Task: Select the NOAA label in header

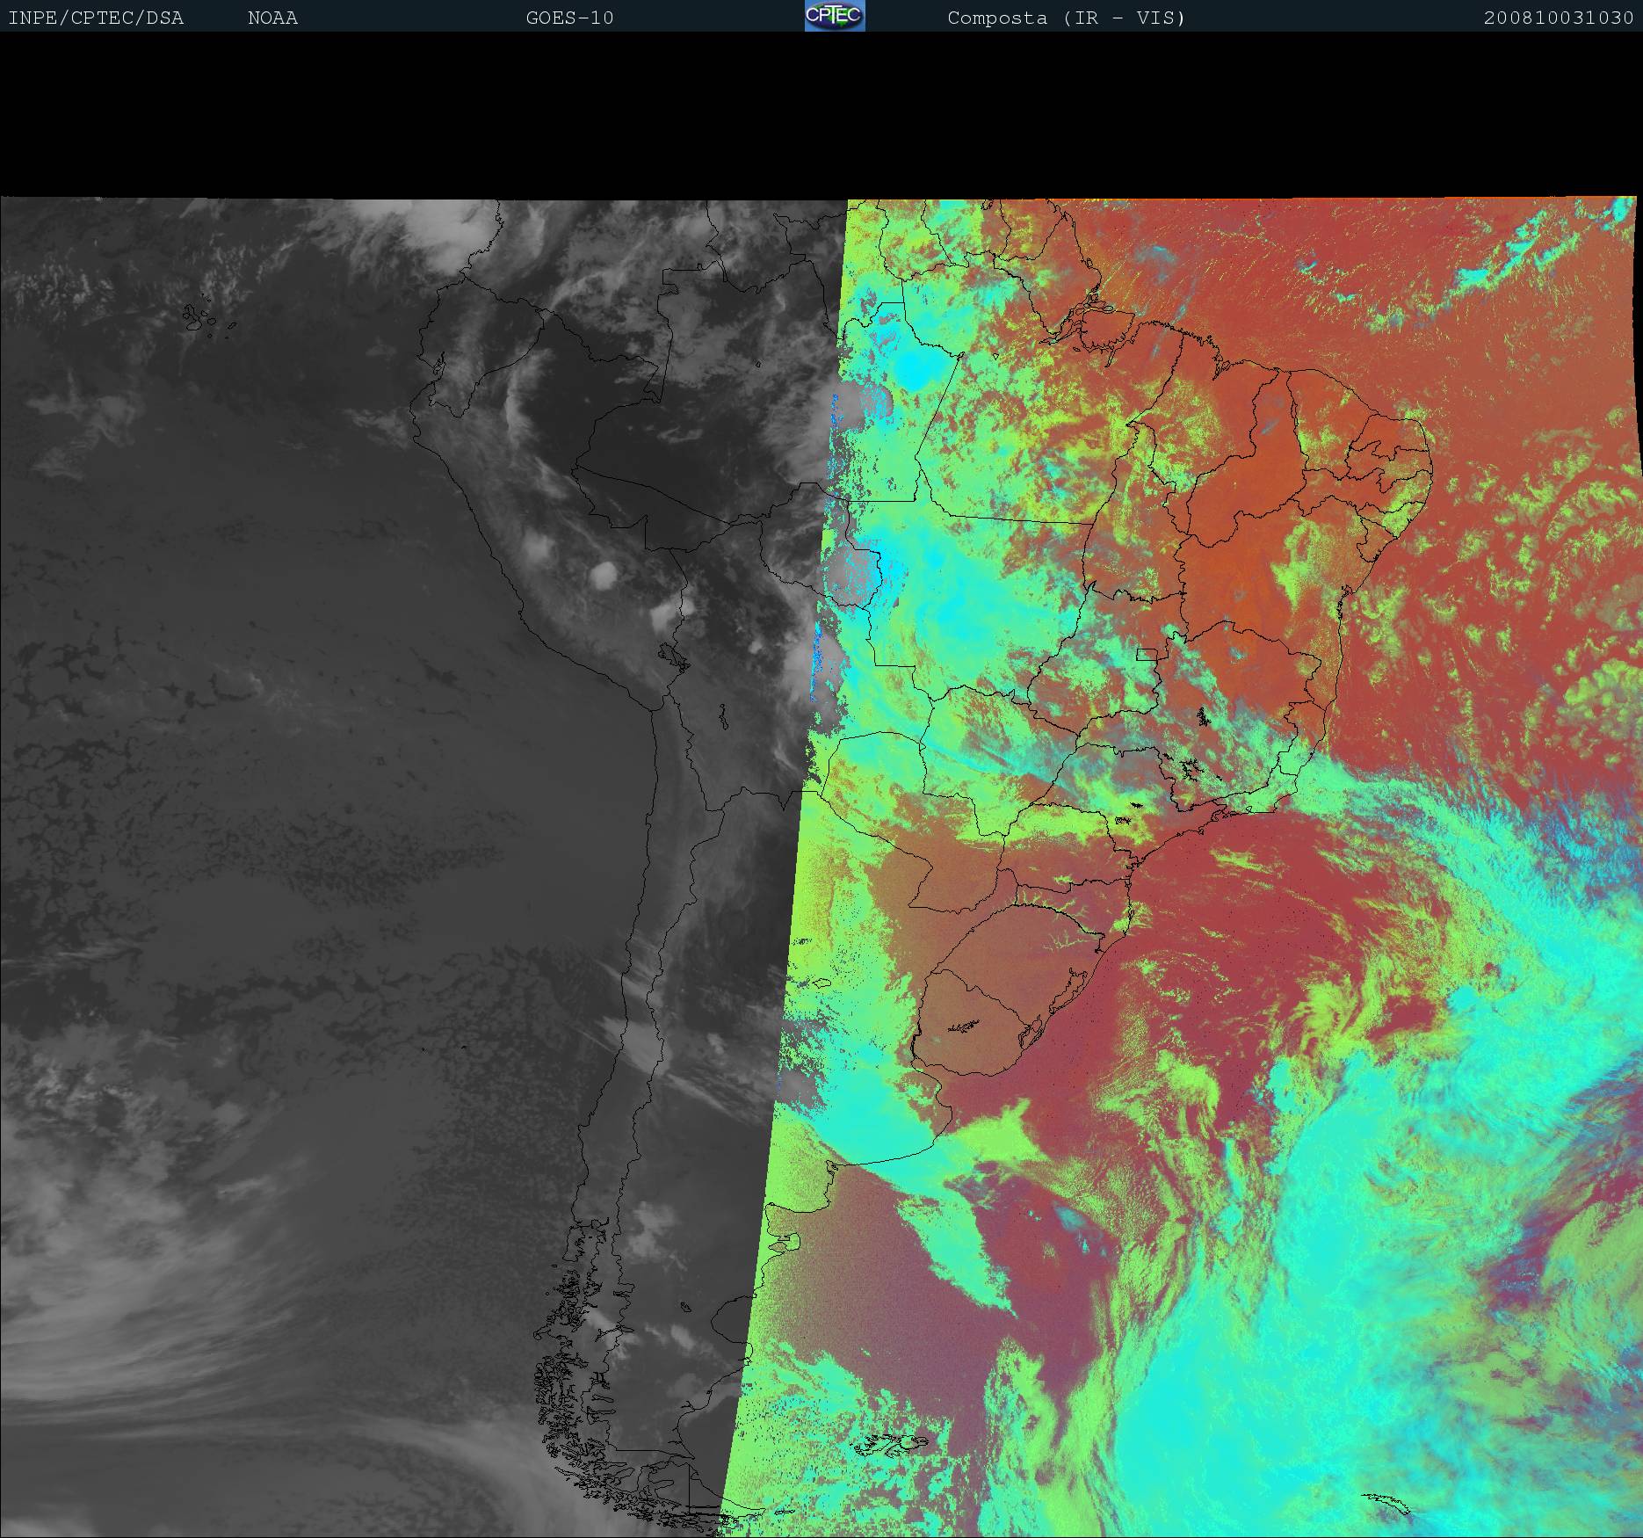Action: (x=272, y=18)
